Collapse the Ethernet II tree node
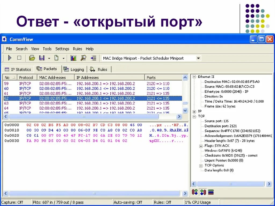Image resolution: width=275 pixels, height=206 pixels. pos(194,77)
